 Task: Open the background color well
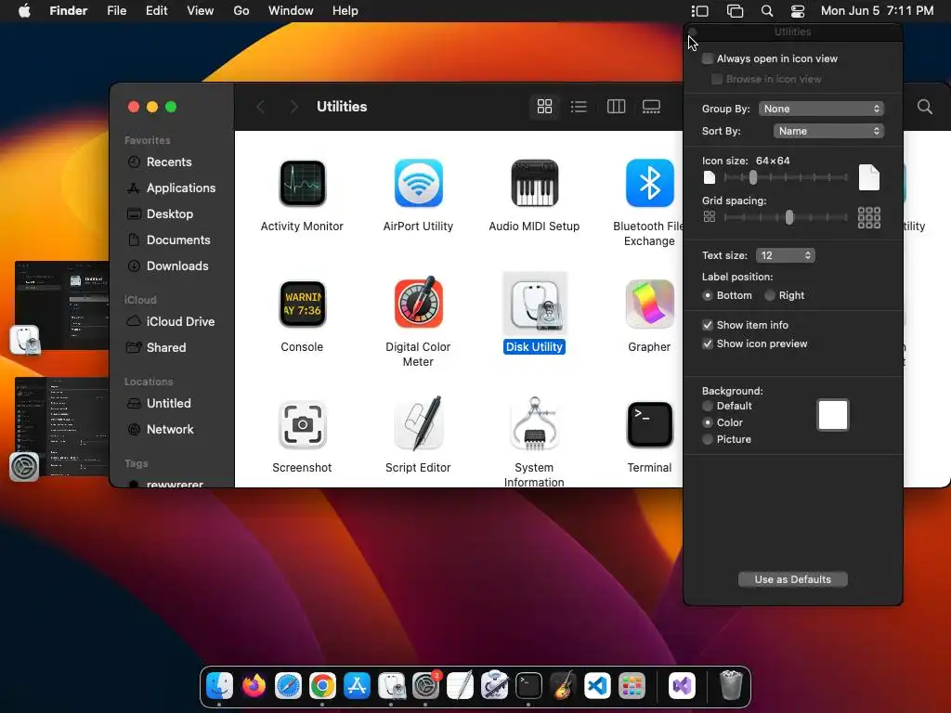[x=833, y=415]
